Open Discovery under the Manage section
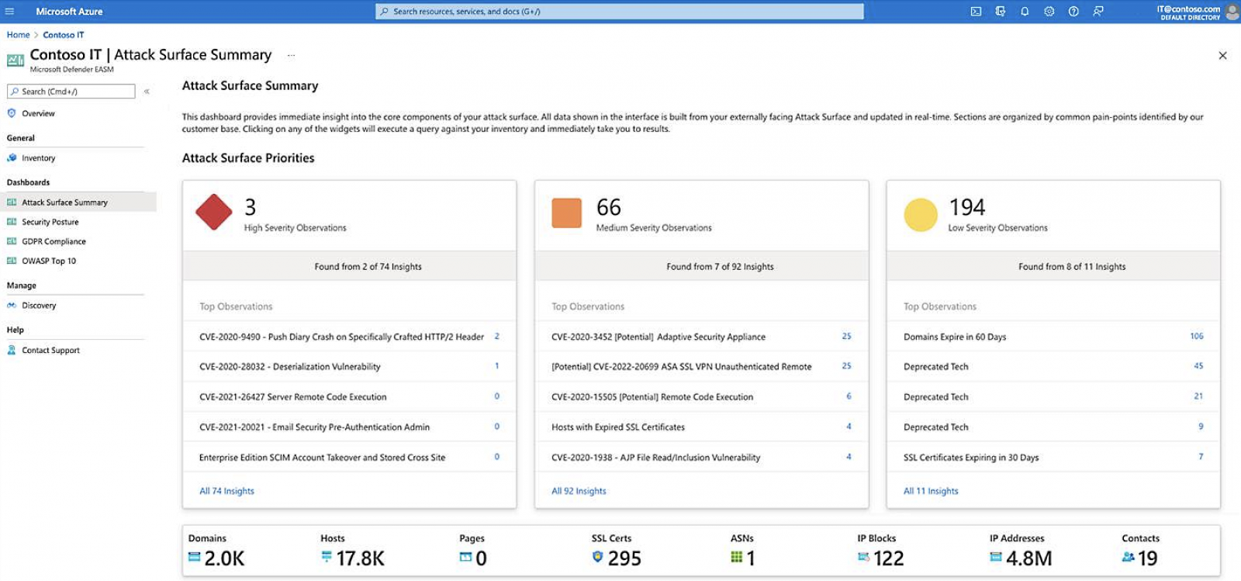 [39, 306]
